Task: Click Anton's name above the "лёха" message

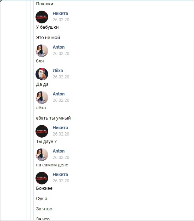Action: tap(59, 94)
